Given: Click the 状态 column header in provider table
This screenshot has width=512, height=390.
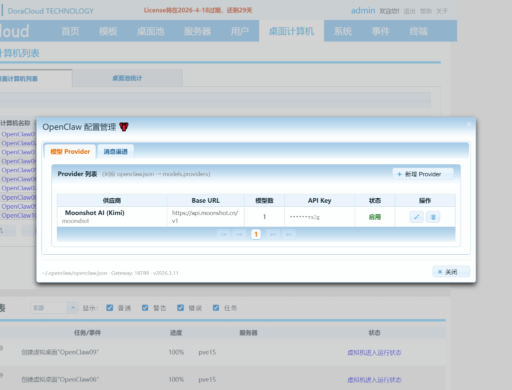Looking at the screenshot, I should click(375, 201).
